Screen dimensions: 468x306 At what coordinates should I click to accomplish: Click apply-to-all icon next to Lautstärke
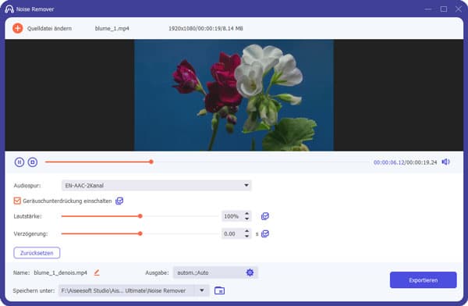(265, 216)
